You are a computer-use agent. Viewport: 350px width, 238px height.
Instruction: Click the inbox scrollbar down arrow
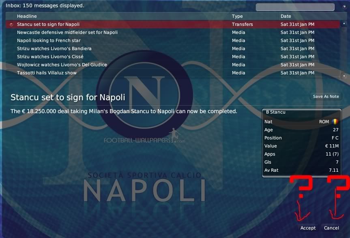pos(344,76)
